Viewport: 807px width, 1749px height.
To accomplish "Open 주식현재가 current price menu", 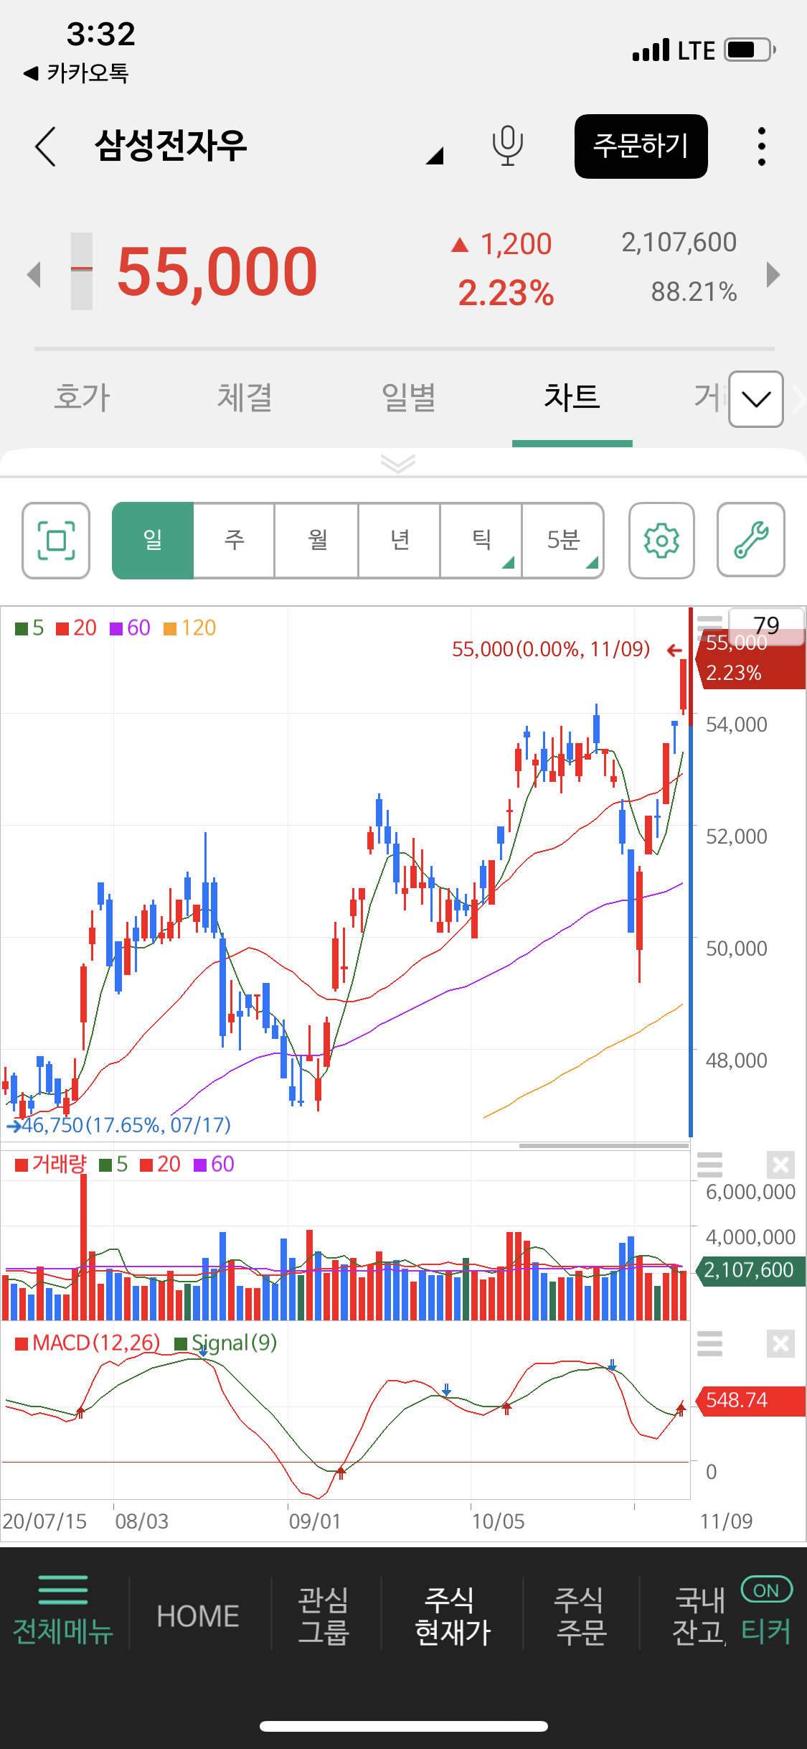I will [x=453, y=1615].
